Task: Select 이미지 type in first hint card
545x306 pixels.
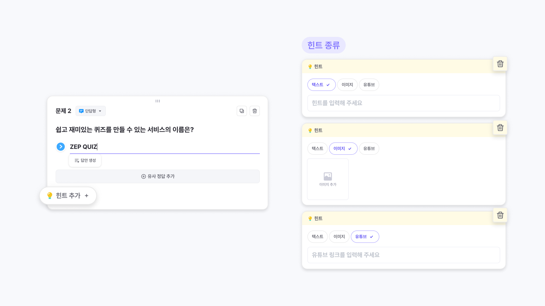Action: (x=347, y=85)
